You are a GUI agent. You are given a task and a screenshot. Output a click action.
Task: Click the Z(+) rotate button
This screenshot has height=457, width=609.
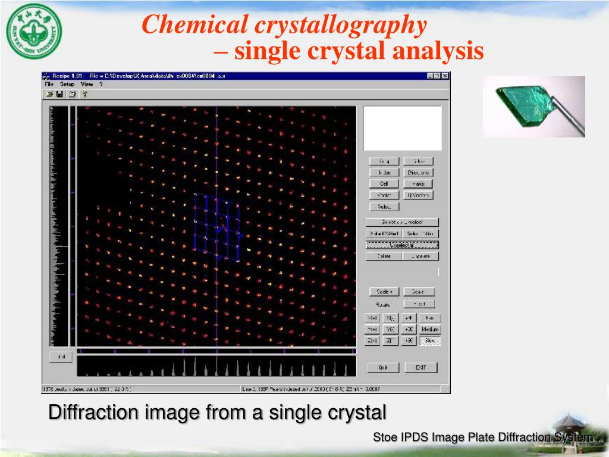(x=372, y=340)
